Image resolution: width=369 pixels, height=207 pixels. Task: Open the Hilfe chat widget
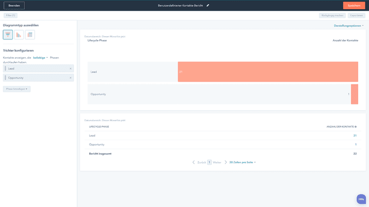point(361,199)
